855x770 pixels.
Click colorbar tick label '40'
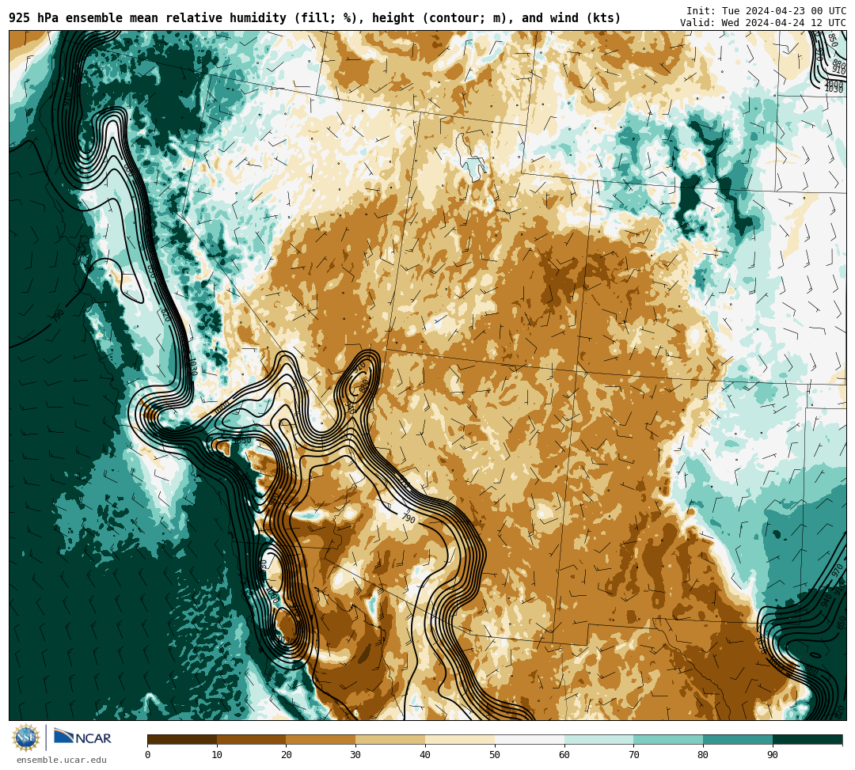[425, 755]
